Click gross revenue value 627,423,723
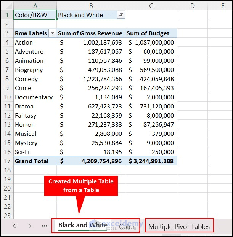233x237 pixels. (105, 107)
